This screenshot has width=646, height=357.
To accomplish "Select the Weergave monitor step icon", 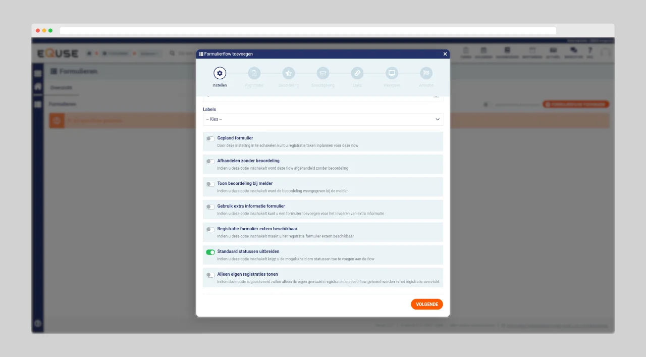I will point(392,73).
